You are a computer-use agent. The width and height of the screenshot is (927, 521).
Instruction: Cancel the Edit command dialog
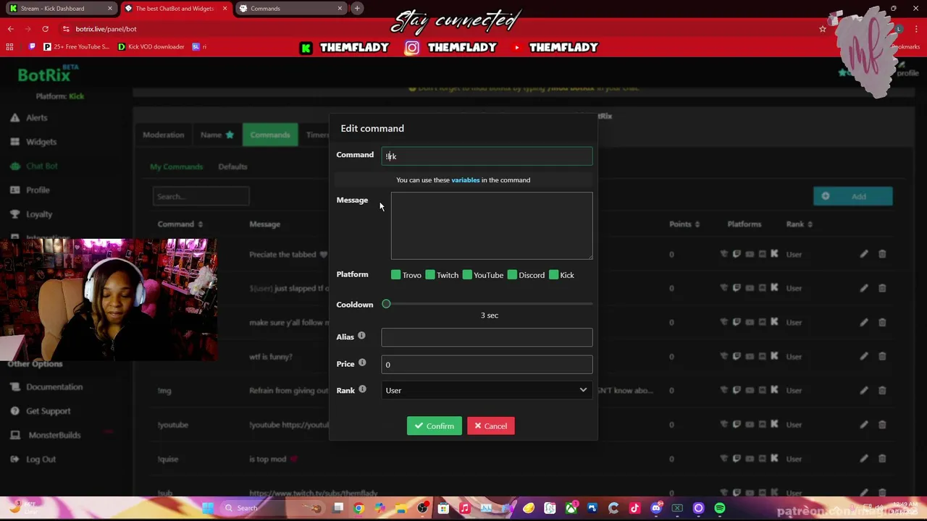(491, 426)
